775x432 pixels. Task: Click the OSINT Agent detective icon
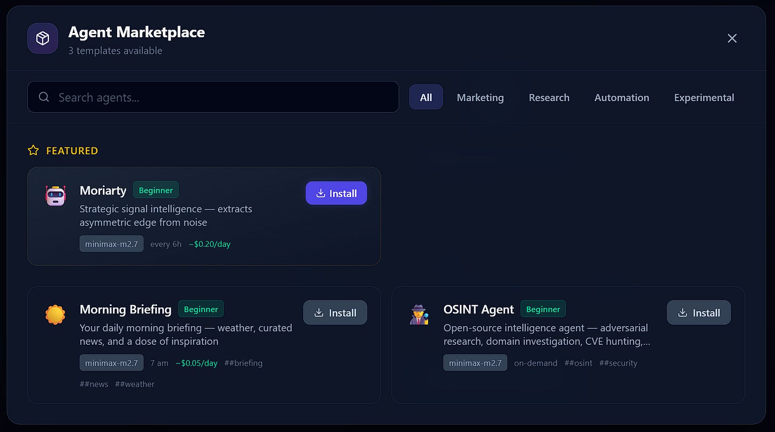point(419,315)
